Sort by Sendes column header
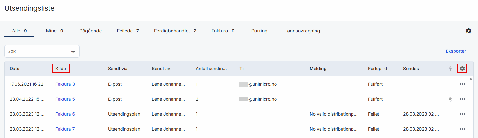The width and height of the screenshot is (478, 138). tap(411, 69)
